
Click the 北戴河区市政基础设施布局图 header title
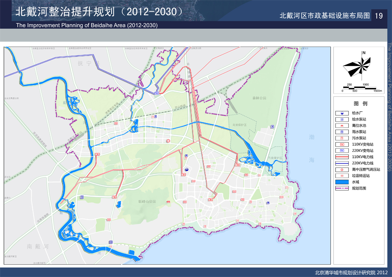pyautogui.click(x=324, y=16)
